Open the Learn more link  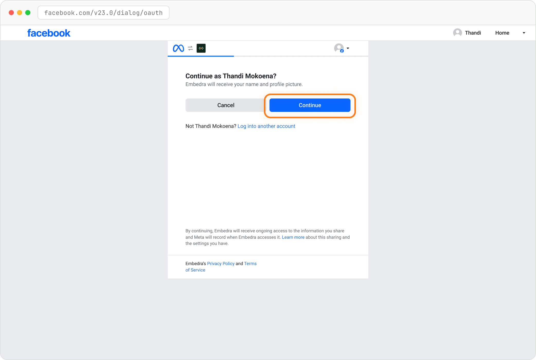(x=293, y=237)
